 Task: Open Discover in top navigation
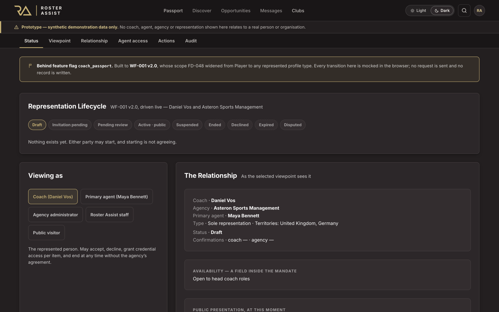click(x=202, y=10)
